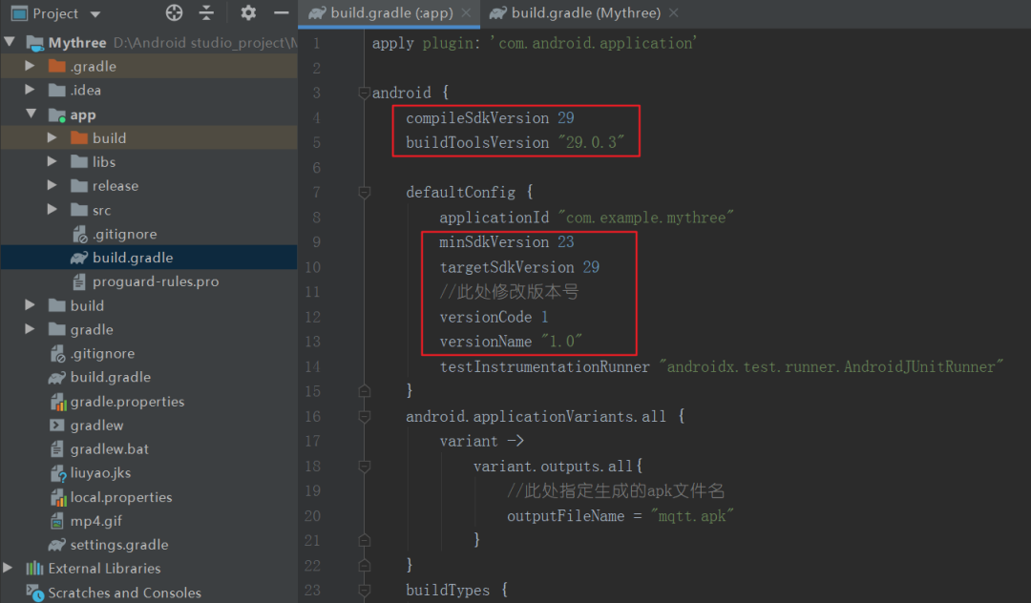Click the locate-opened-file crosshair icon
This screenshot has width=1031, height=603.
pyautogui.click(x=174, y=12)
